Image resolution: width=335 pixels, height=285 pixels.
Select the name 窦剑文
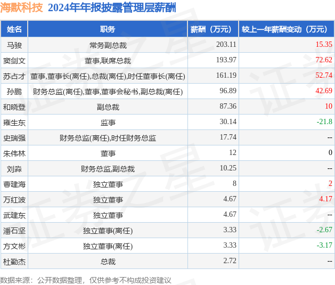tap(14, 61)
